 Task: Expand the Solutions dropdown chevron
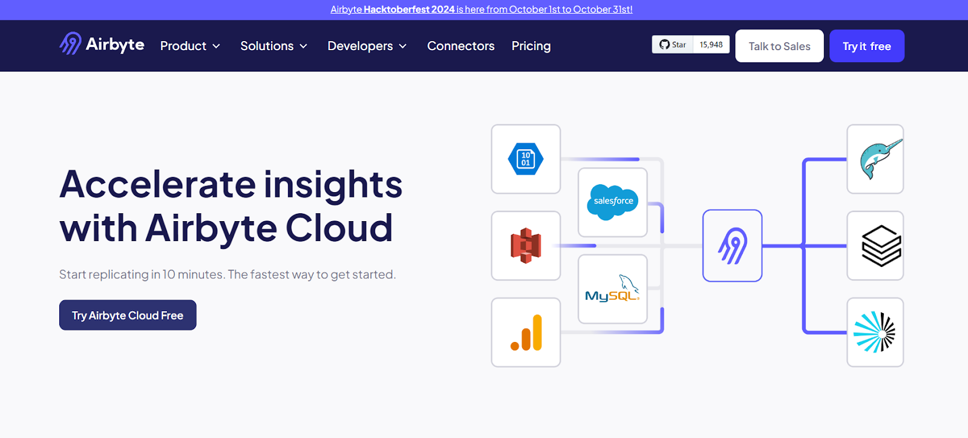click(304, 47)
